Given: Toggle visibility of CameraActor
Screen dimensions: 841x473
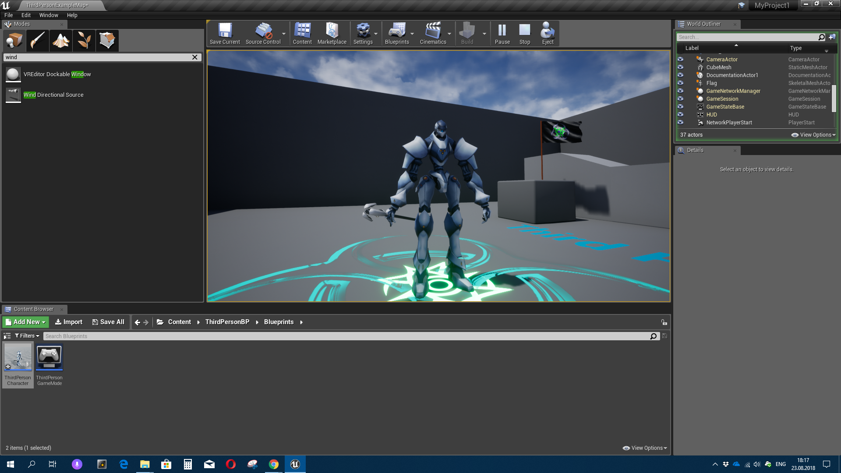Looking at the screenshot, I should click(680, 59).
